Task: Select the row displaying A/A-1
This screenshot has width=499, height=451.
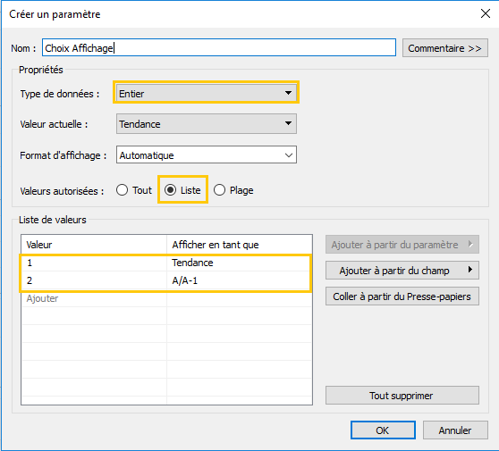Action: click(x=165, y=280)
